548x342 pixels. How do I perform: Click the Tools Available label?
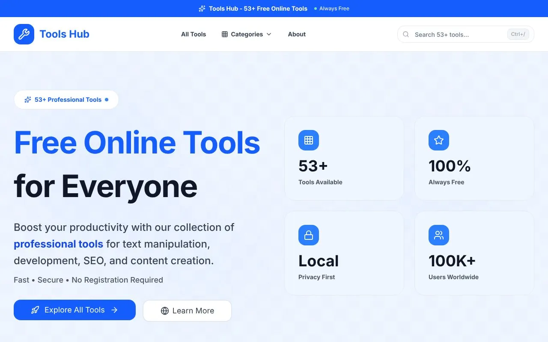320,182
